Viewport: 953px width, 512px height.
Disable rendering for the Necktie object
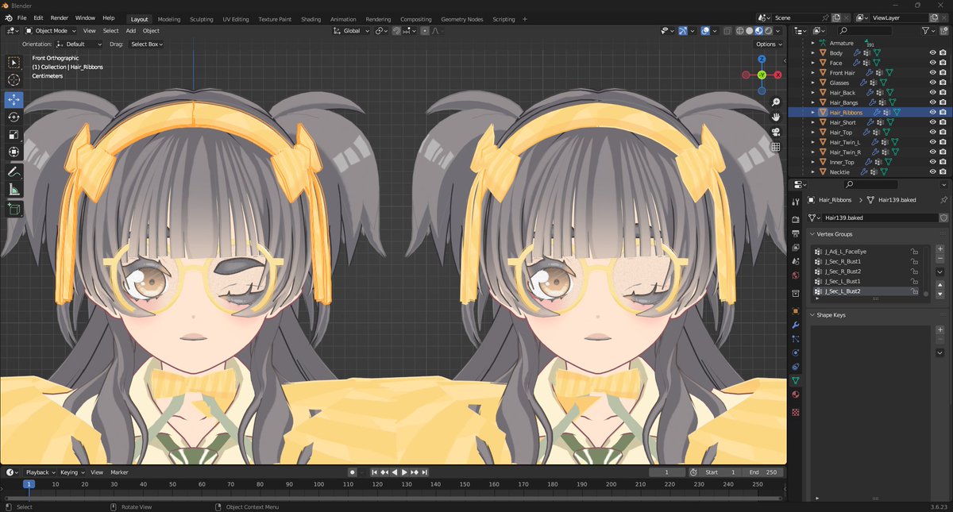click(x=943, y=172)
